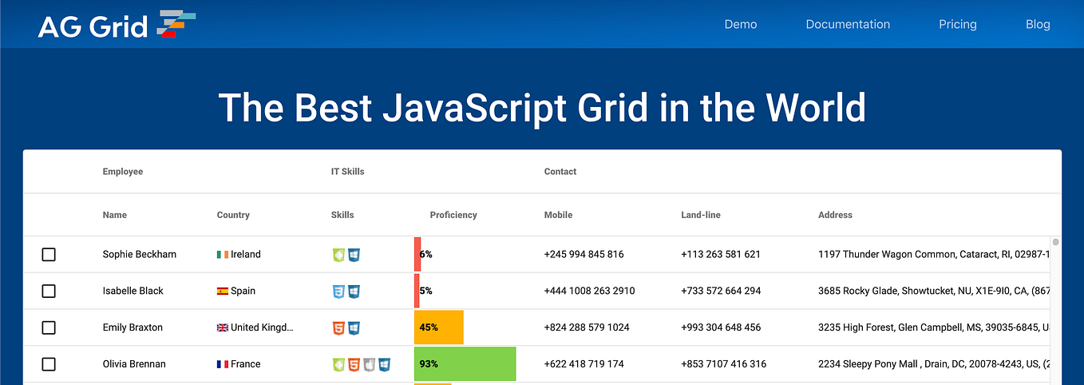Click Windows skill icon in Olivia Brennan row
Image resolution: width=1084 pixels, height=385 pixels.
click(x=384, y=364)
